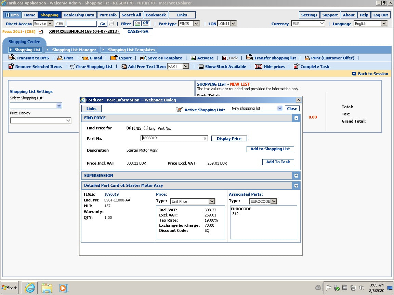Image resolution: width=394 pixels, height=295 pixels.
Task: Click the vehicle note icon beside Focus 2011
Action: pyautogui.click(x=41, y=32)
